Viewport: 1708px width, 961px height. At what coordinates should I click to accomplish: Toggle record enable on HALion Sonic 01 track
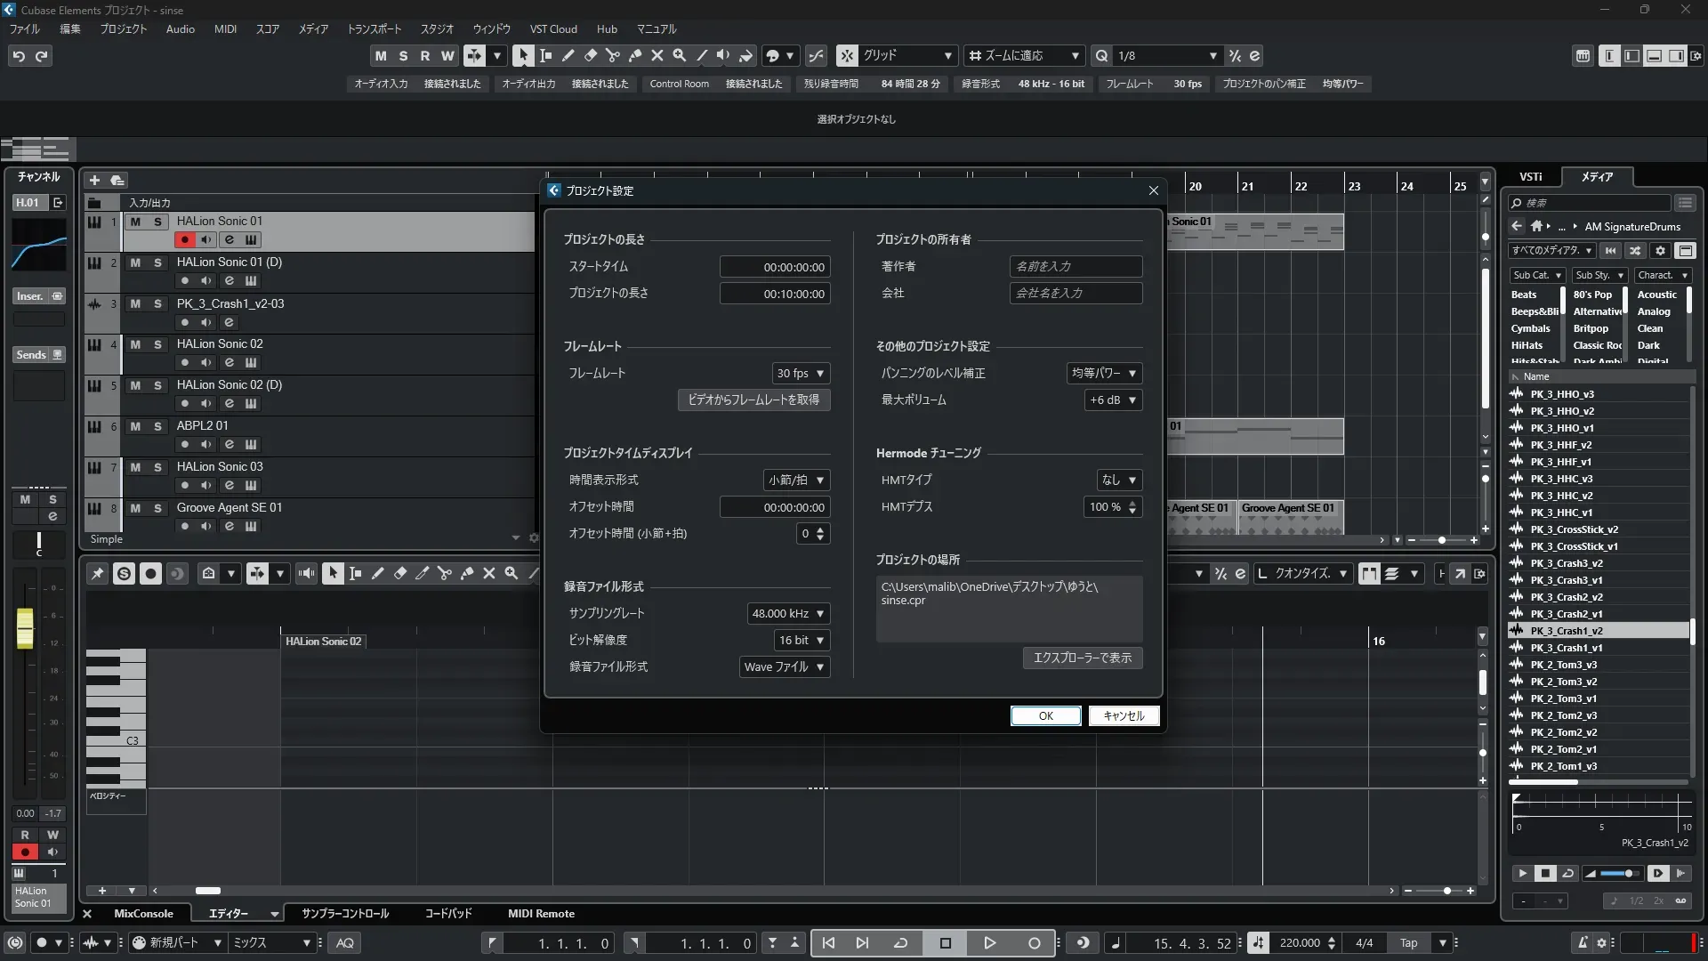[x=184, y=239]
